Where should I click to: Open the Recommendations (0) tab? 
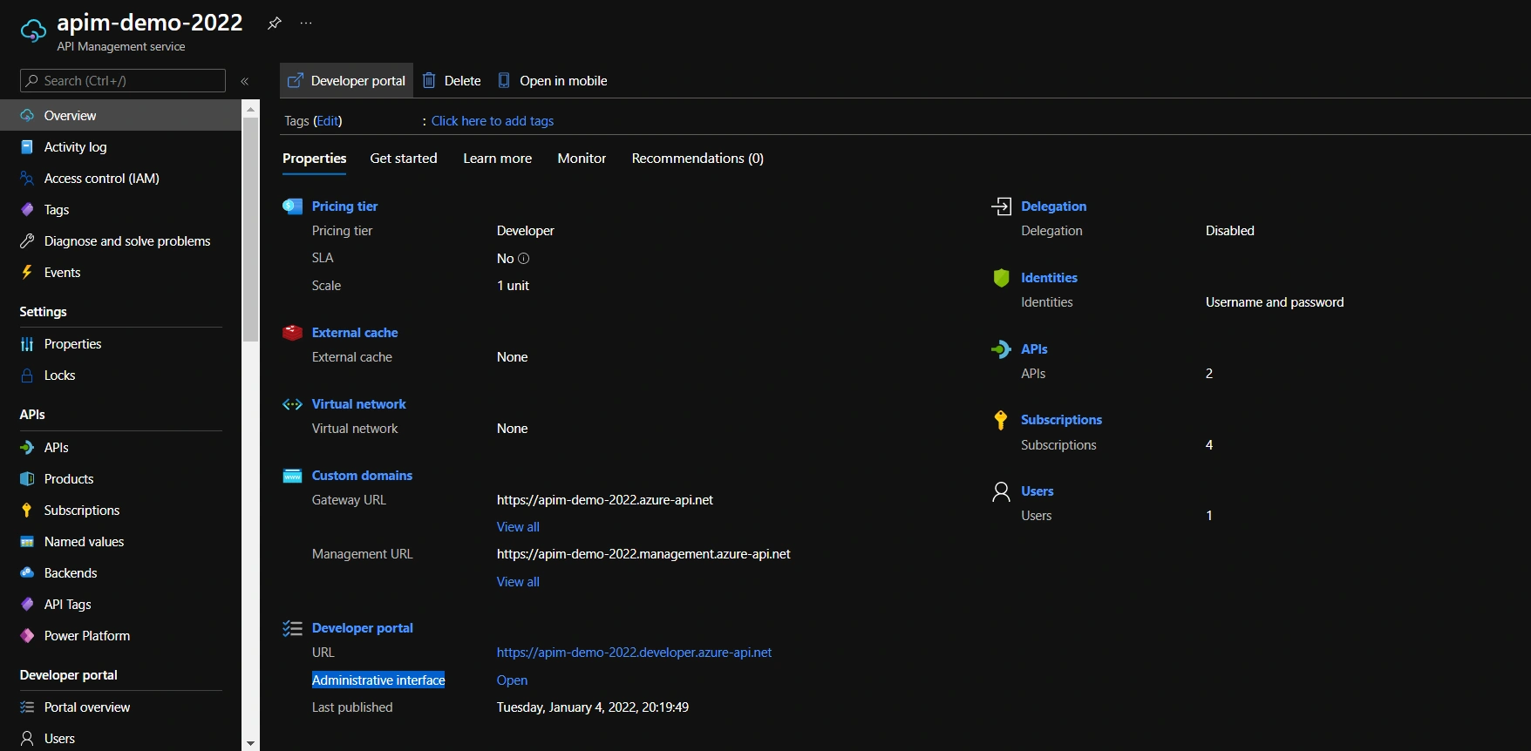click(x=697, y=159)
